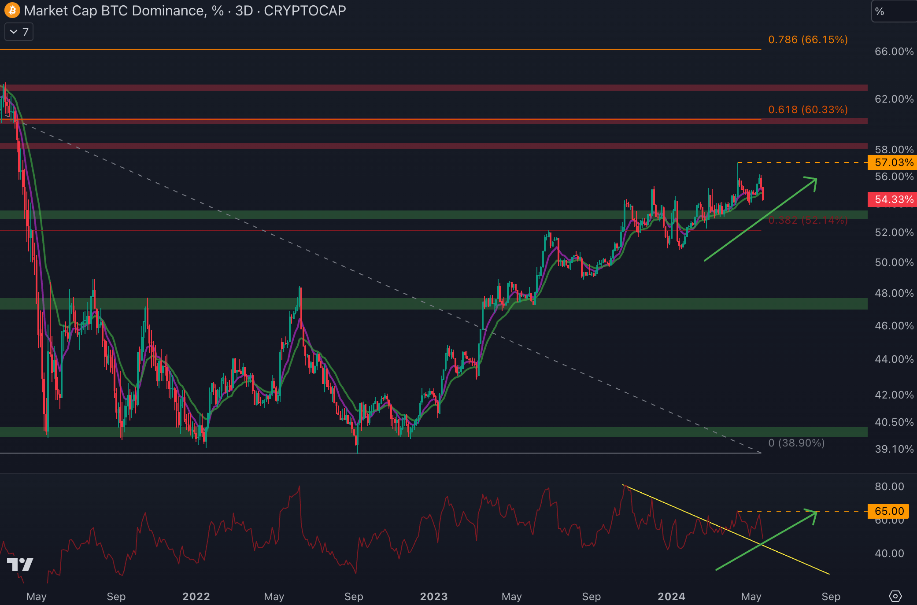917x605 pixels.
Task: Click the 2022 label on time axis
Action: (x=196, y=597)
